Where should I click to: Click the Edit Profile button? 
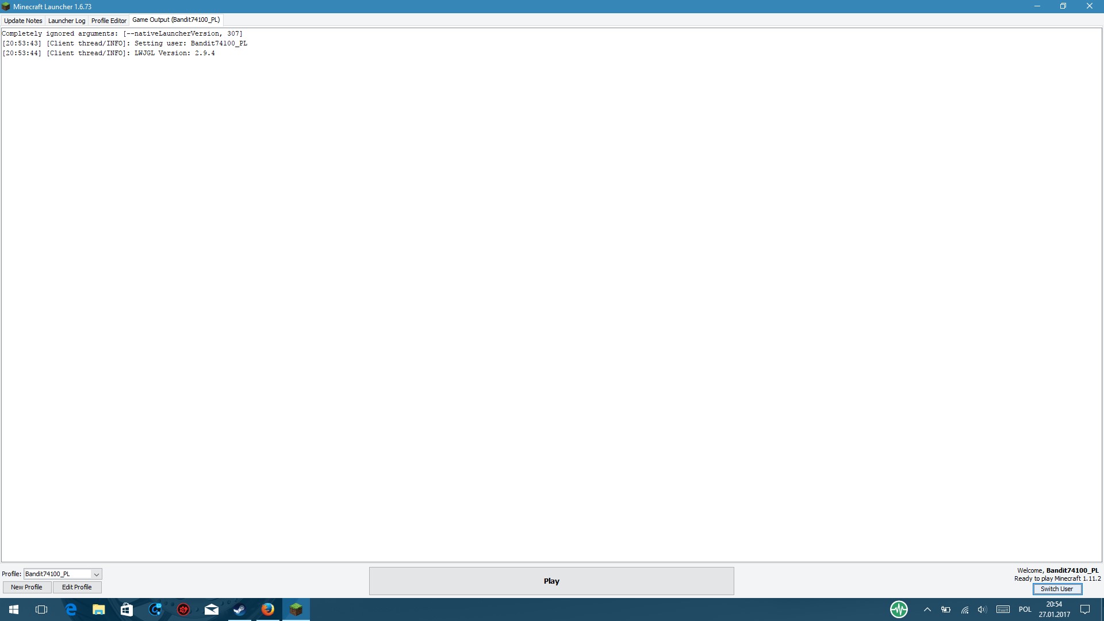coord(77,587)
